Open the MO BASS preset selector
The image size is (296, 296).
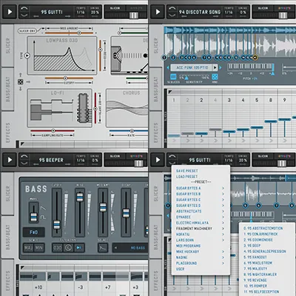(x=131, y=248)
